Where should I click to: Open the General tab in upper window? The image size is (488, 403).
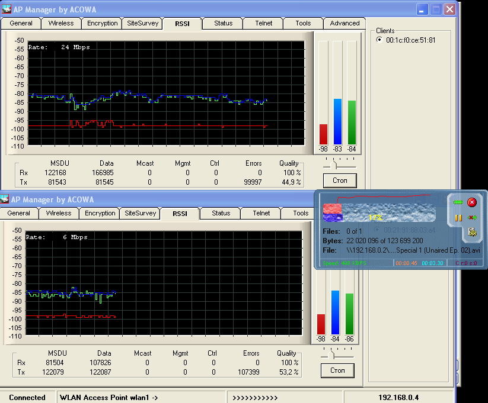(21, 24)
